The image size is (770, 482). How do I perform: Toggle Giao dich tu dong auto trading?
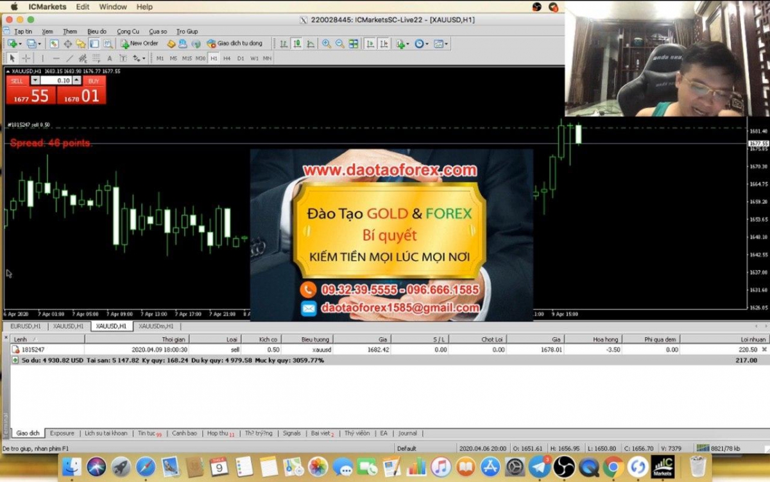(x=235, y=44)
